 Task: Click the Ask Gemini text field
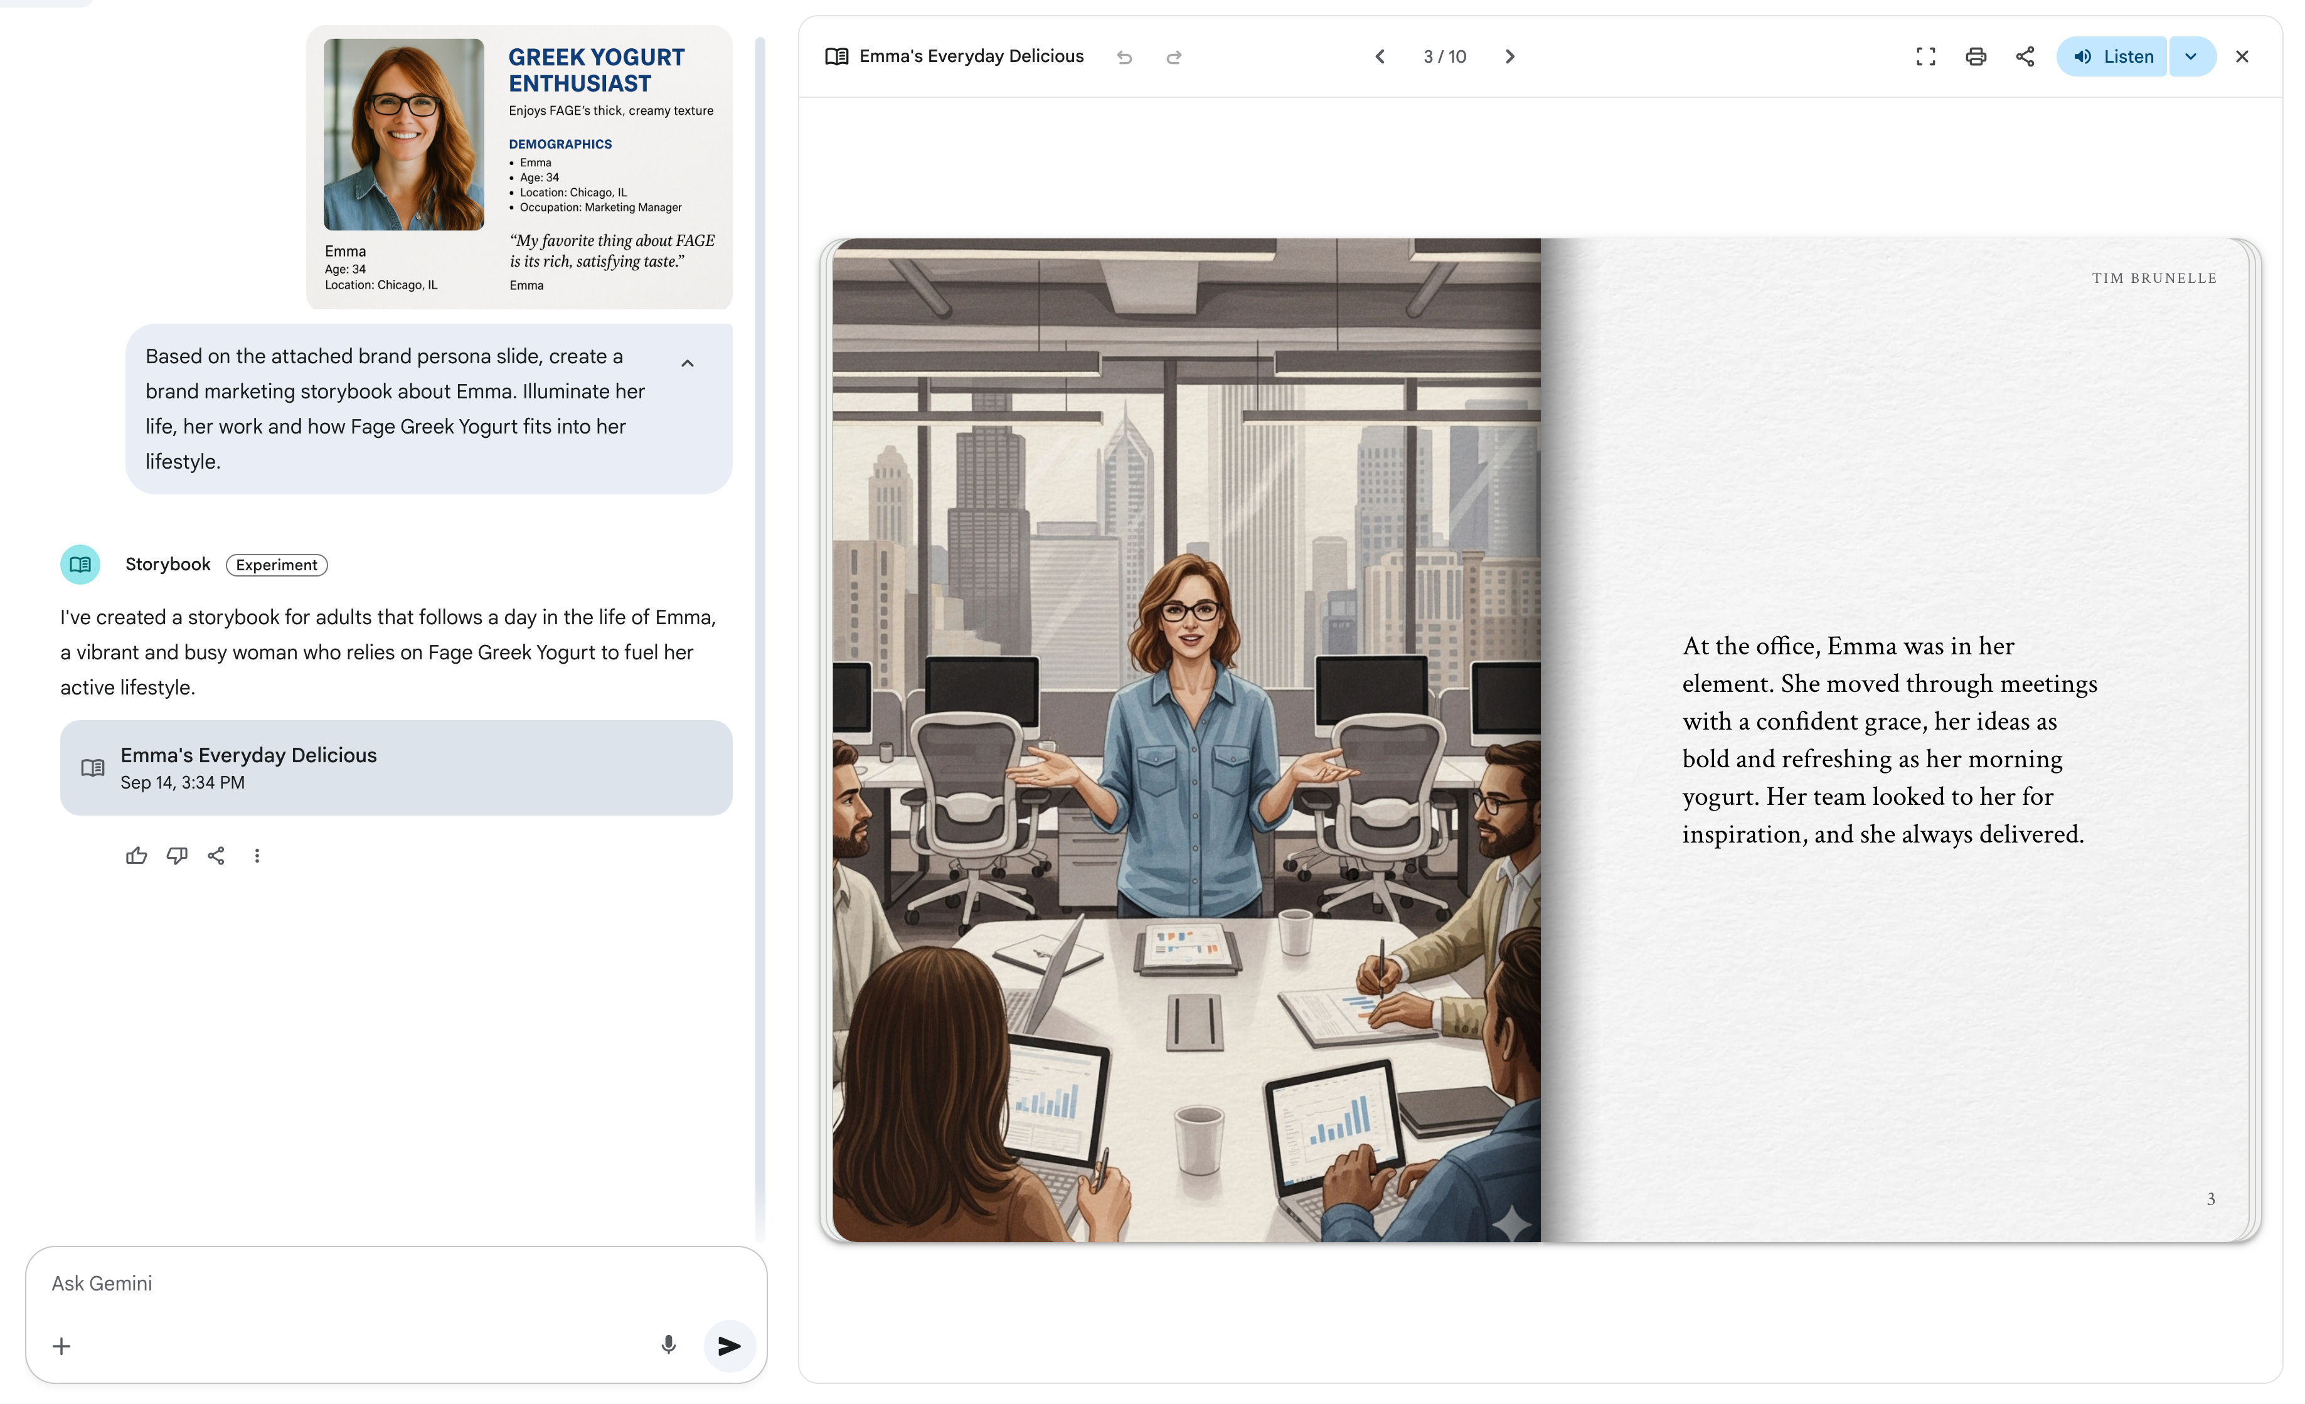[x=374, y=1284]
